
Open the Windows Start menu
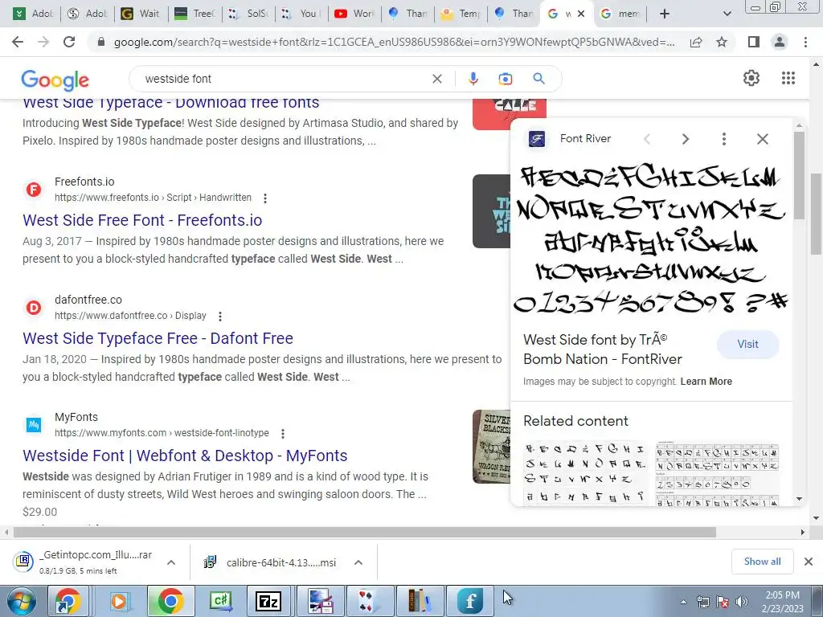[21, 602]
